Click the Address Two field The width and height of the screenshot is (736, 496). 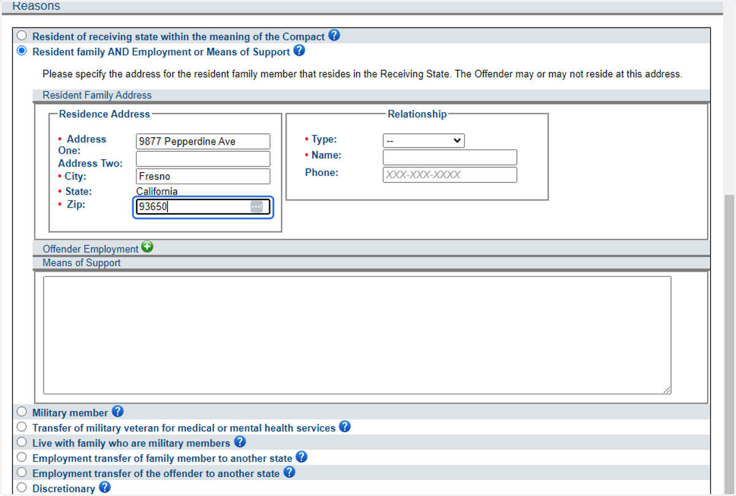click(203, 159)
